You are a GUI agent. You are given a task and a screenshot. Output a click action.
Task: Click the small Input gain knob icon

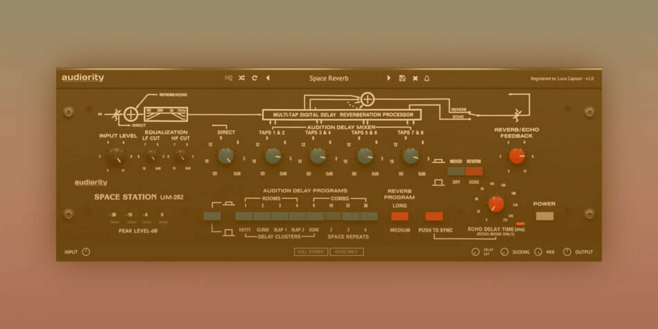86,252
